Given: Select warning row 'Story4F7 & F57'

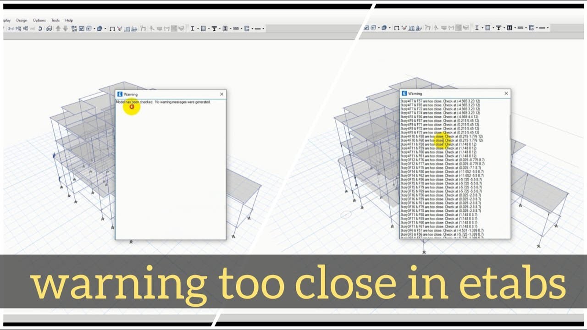Looking at the screenshot, I should point(440,101).
